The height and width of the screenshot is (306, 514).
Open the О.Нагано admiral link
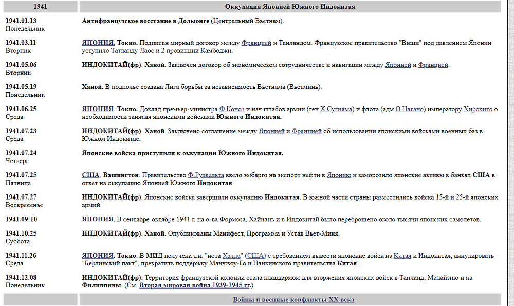click(x=410, y=109)
